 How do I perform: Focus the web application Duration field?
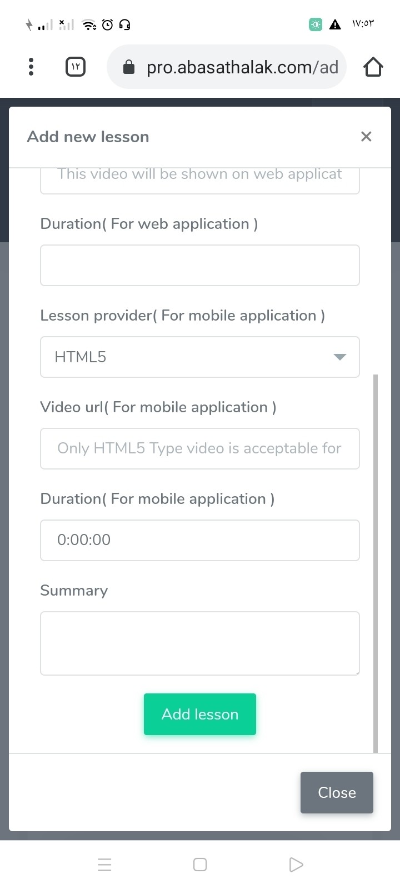199,265
